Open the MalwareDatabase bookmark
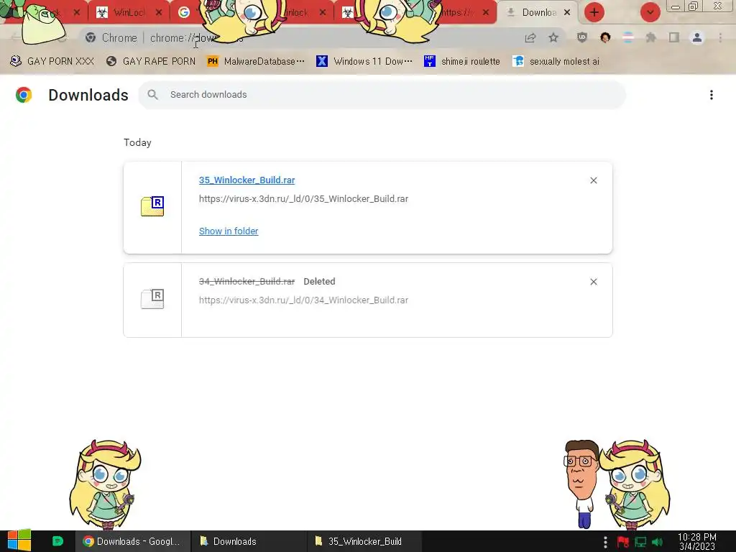The image size is (736, 552). click(x=256, y=62)
